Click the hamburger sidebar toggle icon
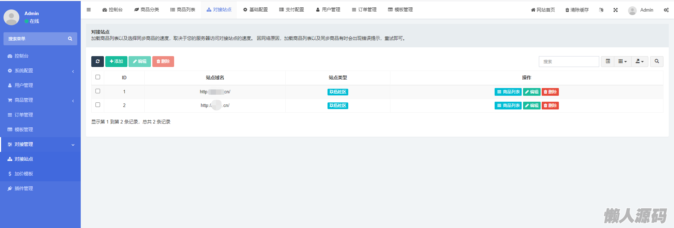Image resolution: width=674 pixels, height=228 pixels. coord(89,10)
